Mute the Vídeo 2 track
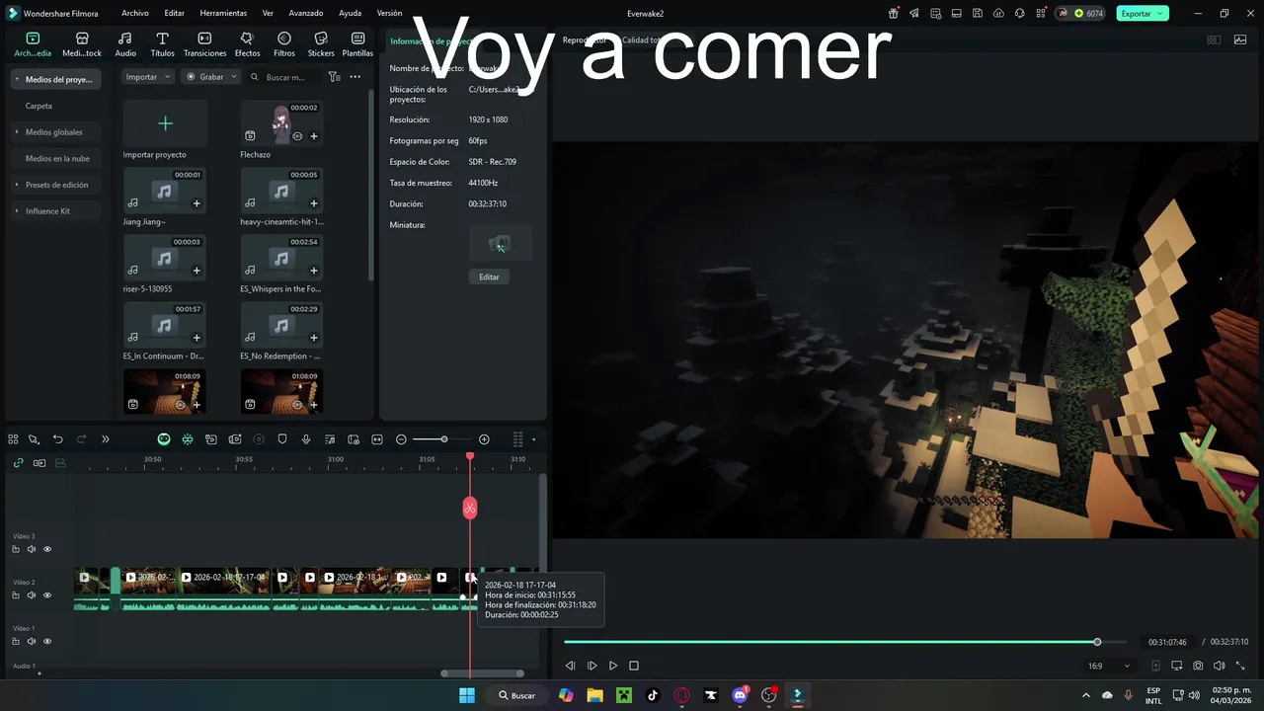The width and height of the screenshot is (1264, 711). 32,595
